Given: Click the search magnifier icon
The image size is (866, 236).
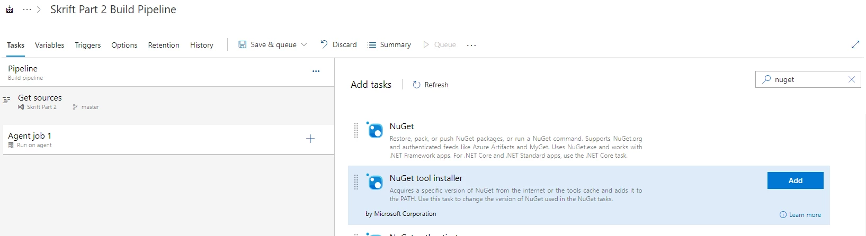Looking at the screenshot, I should pyautogui.click(x=766, y=79).
